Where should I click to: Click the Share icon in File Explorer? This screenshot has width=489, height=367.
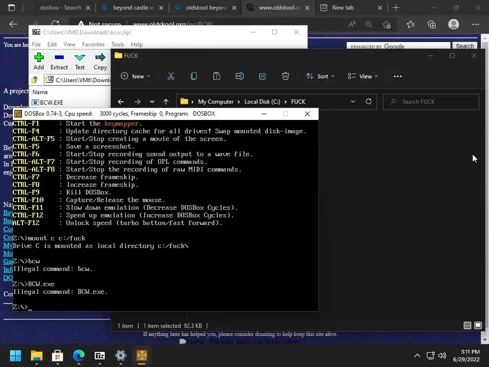tap(263, 76)
